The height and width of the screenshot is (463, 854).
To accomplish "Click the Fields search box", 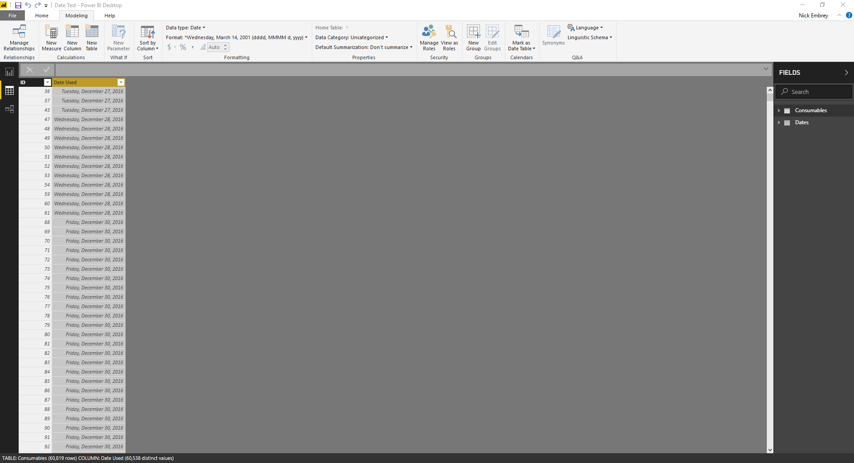I will click(814, 92).
